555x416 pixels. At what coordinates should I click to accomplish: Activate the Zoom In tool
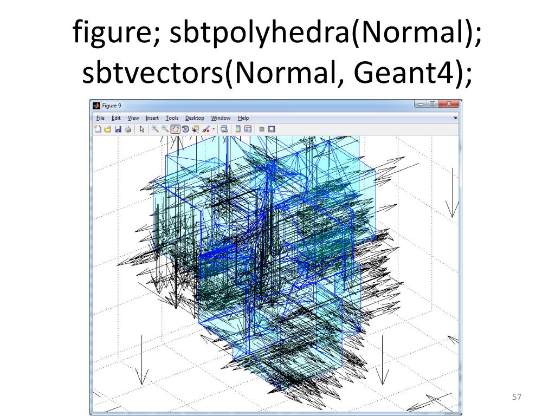[155, 129]
